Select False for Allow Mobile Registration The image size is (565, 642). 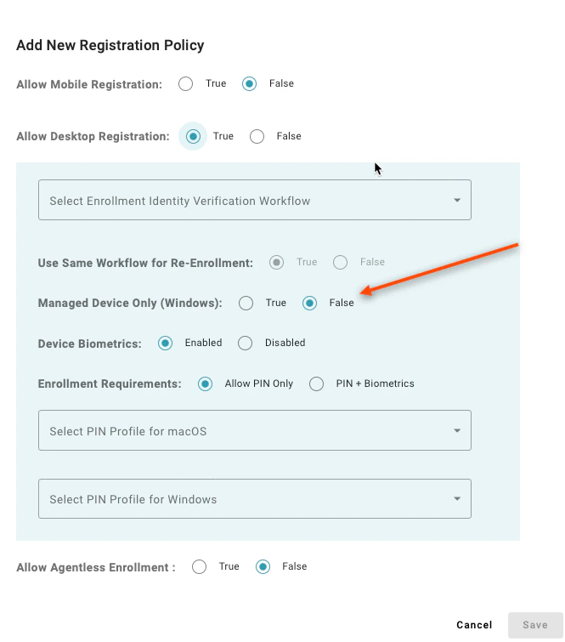click(249, 84)
